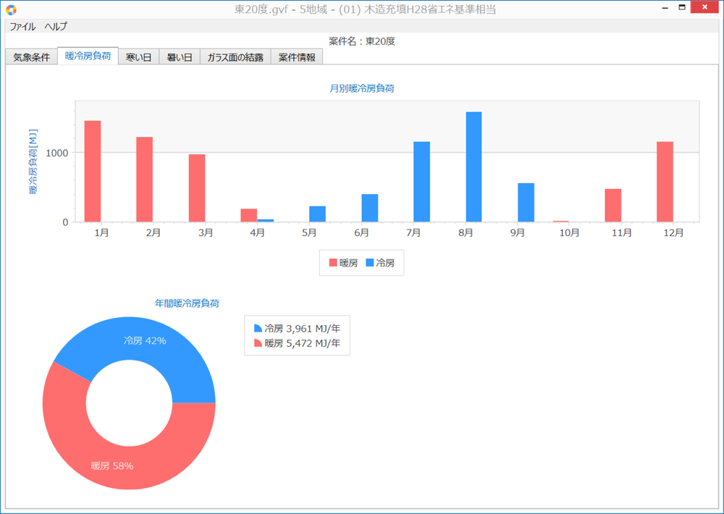Click the 6月 cooling bar

370,208
